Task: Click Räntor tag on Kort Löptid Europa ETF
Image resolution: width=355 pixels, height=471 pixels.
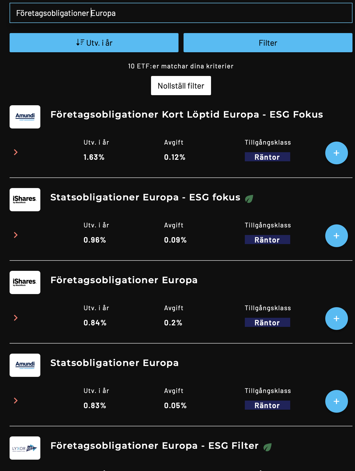Action: 267,157
